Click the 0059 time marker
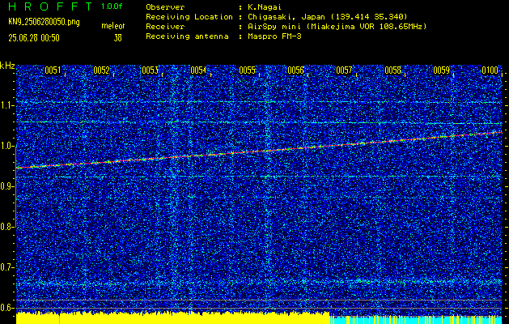This screenshot has width=509, height=324. tap(442, 70)
